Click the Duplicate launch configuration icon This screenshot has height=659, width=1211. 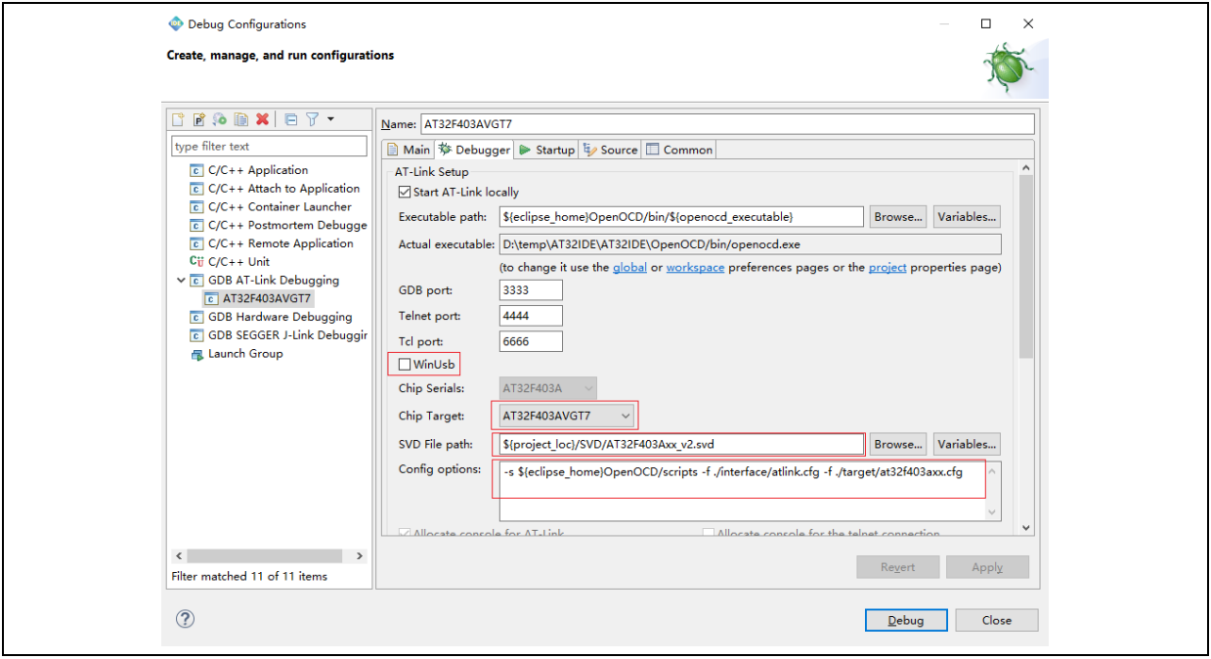(240, 119)
